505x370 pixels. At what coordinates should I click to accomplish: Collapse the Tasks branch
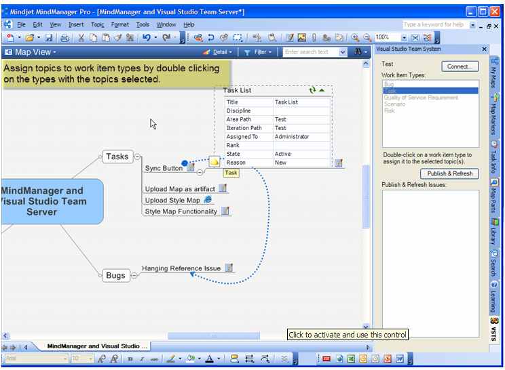coord(137,157)
